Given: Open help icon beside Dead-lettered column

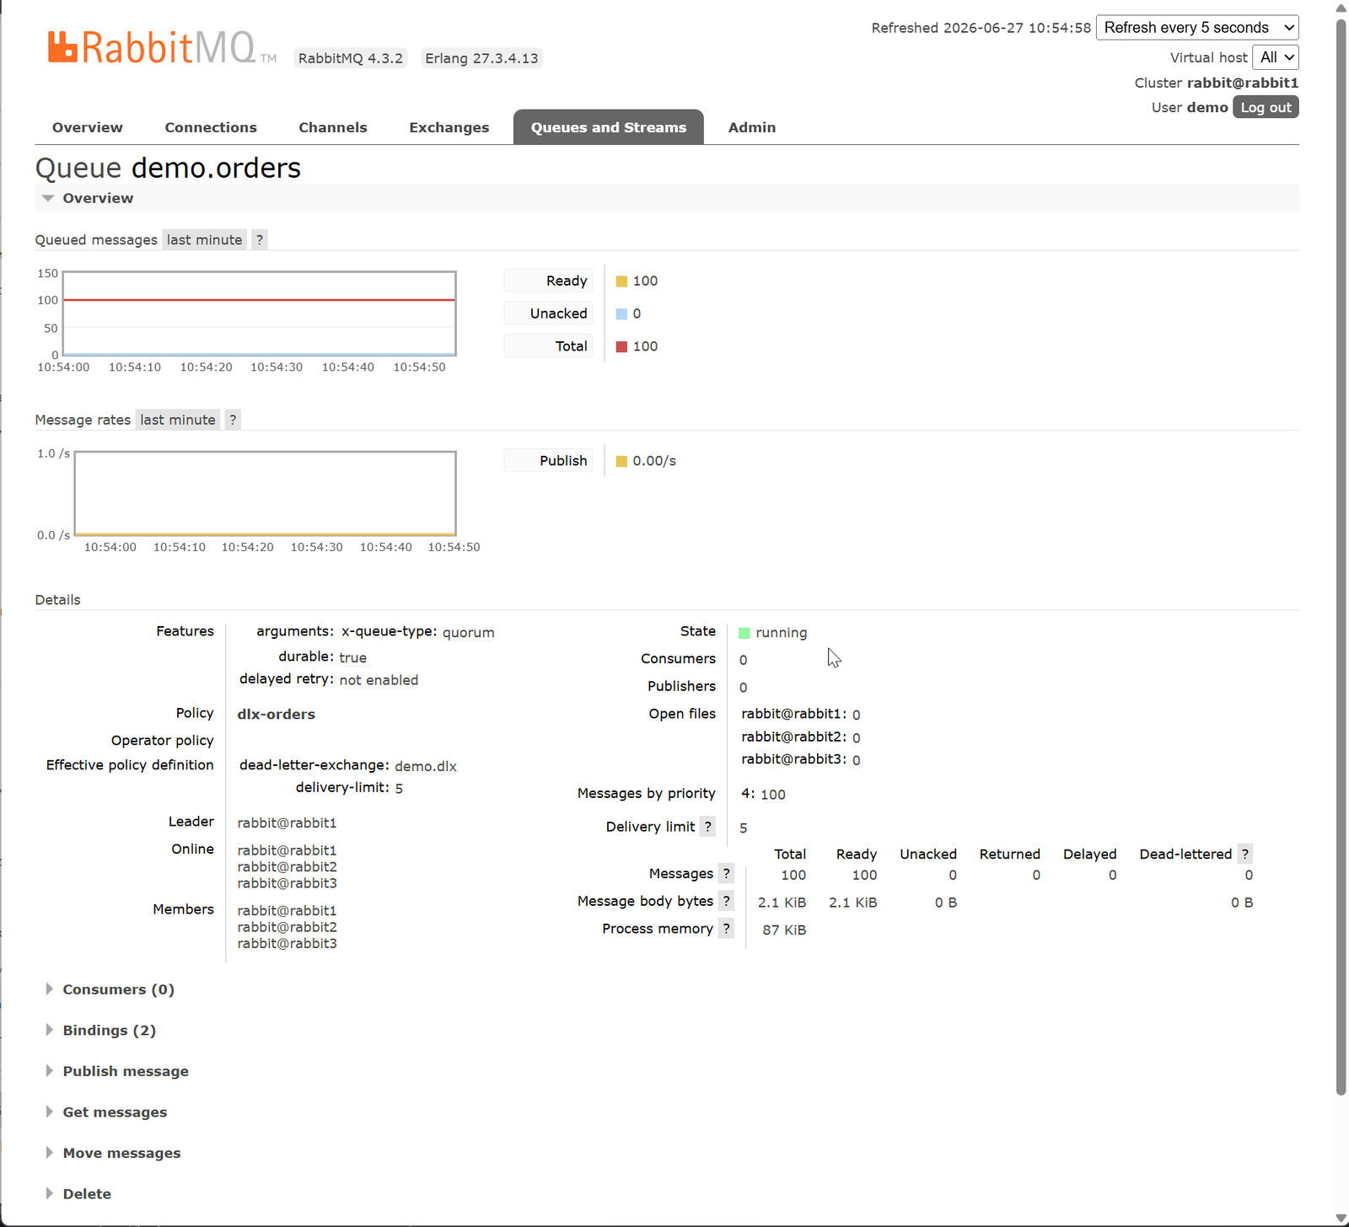Looking at the screenshot, I should (1245, 854).
